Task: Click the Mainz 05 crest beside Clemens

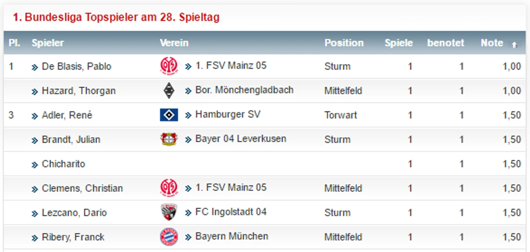Action: pos(169,188)
